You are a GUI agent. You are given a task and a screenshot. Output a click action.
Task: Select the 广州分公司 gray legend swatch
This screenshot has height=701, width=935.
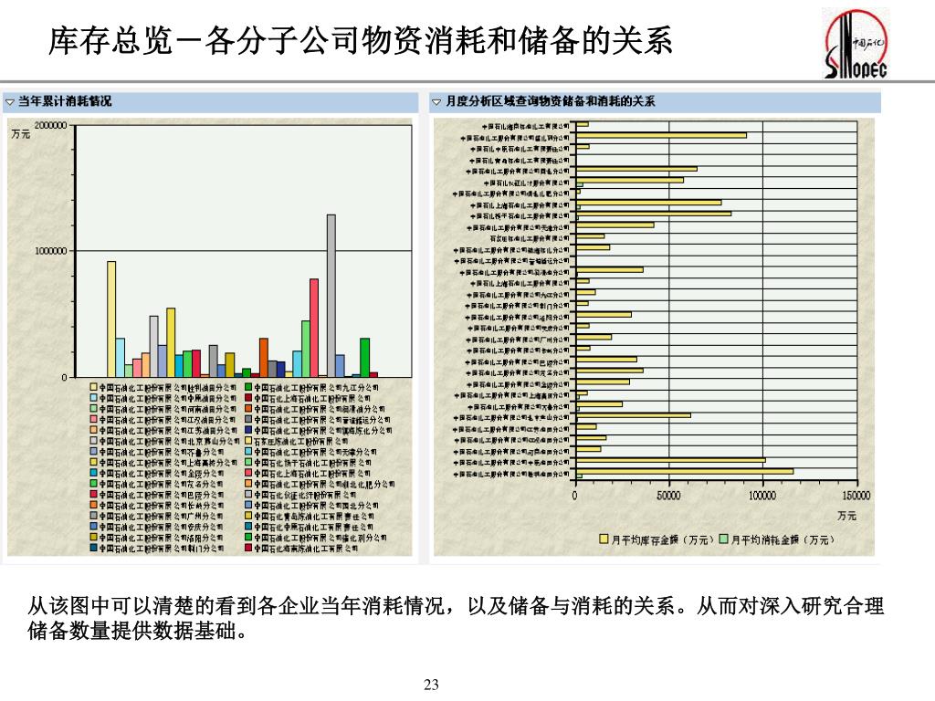tap(94, 517)
